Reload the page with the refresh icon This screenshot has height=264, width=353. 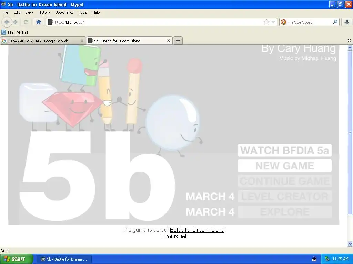[x=26, y=22]
